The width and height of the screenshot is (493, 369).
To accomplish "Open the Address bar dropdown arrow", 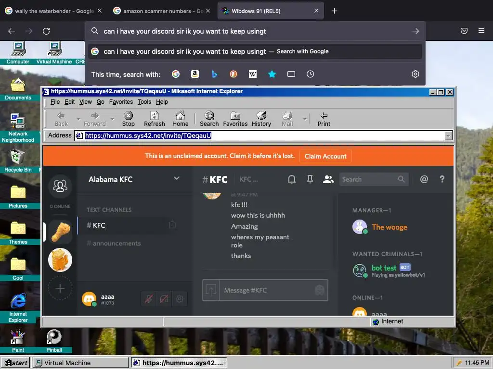I will [448, 135].
